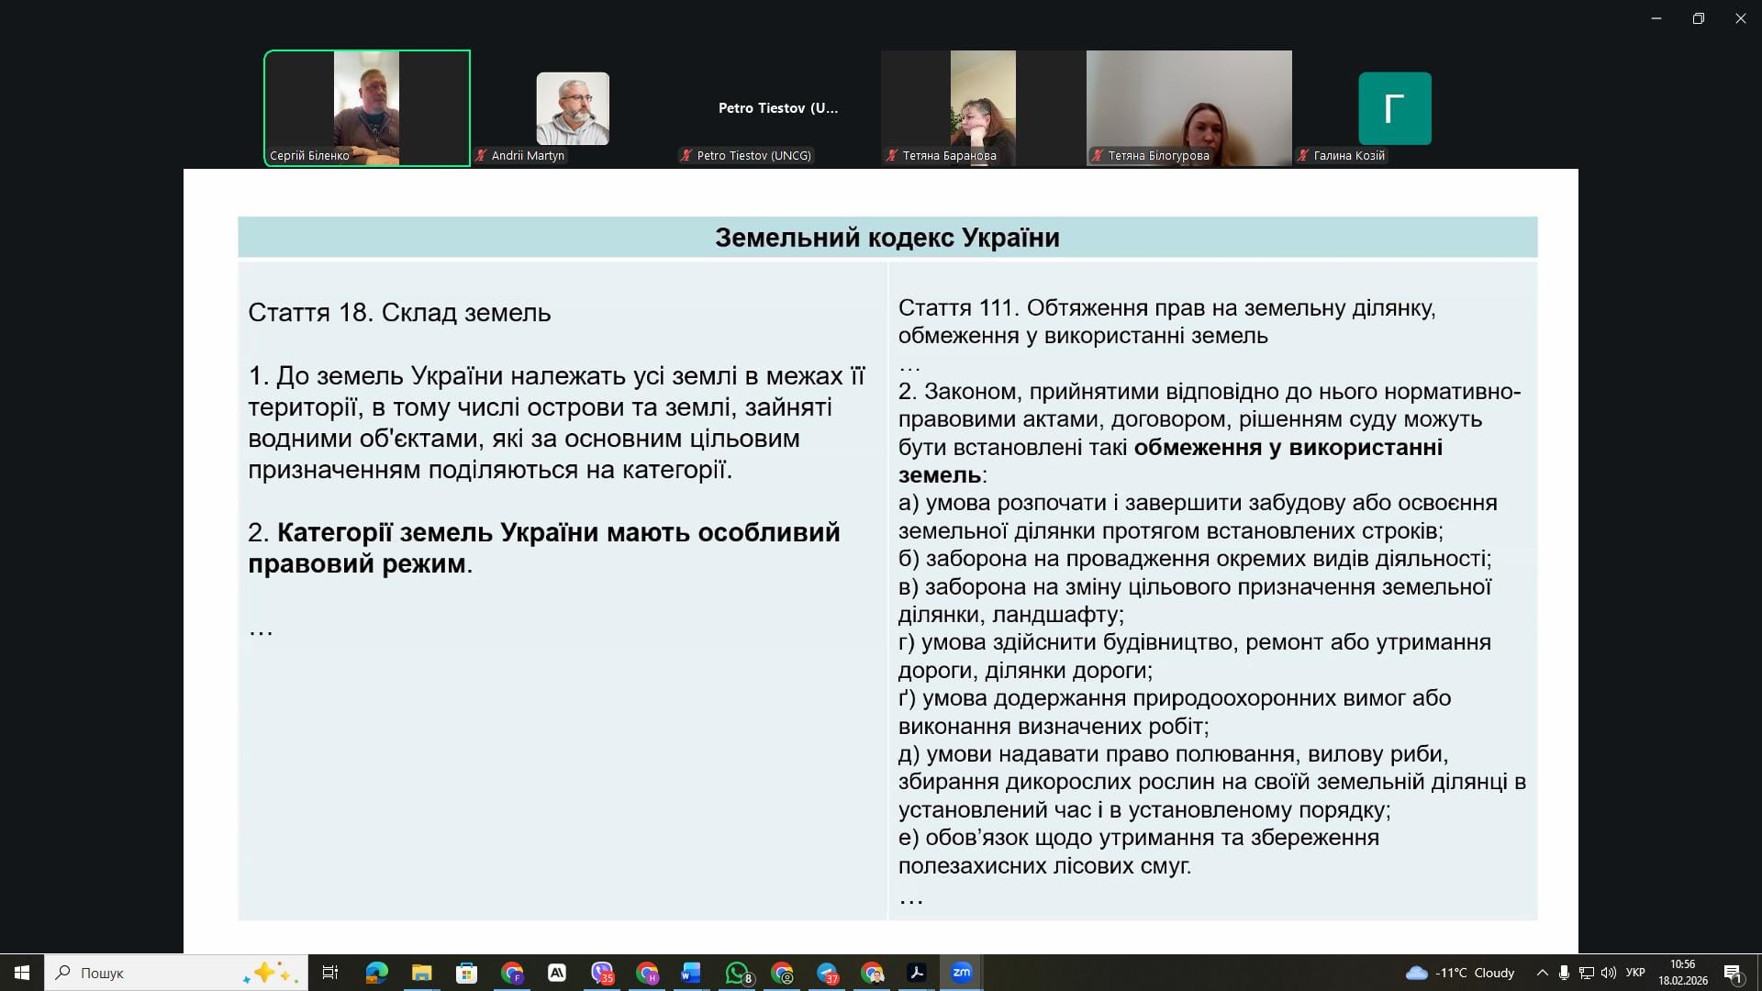Open the Zoom app in taskbar

[x=961, y=973]
